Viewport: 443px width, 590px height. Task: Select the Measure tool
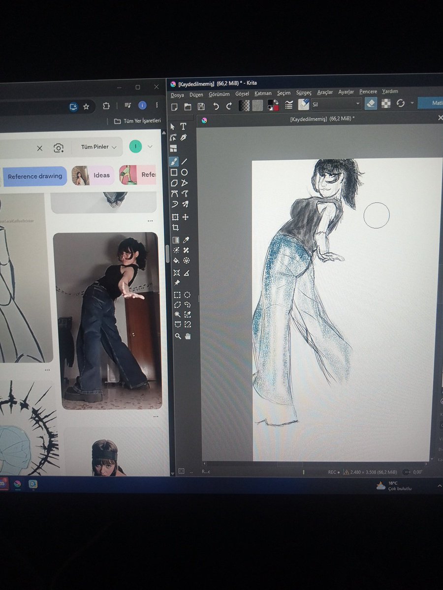187,273
